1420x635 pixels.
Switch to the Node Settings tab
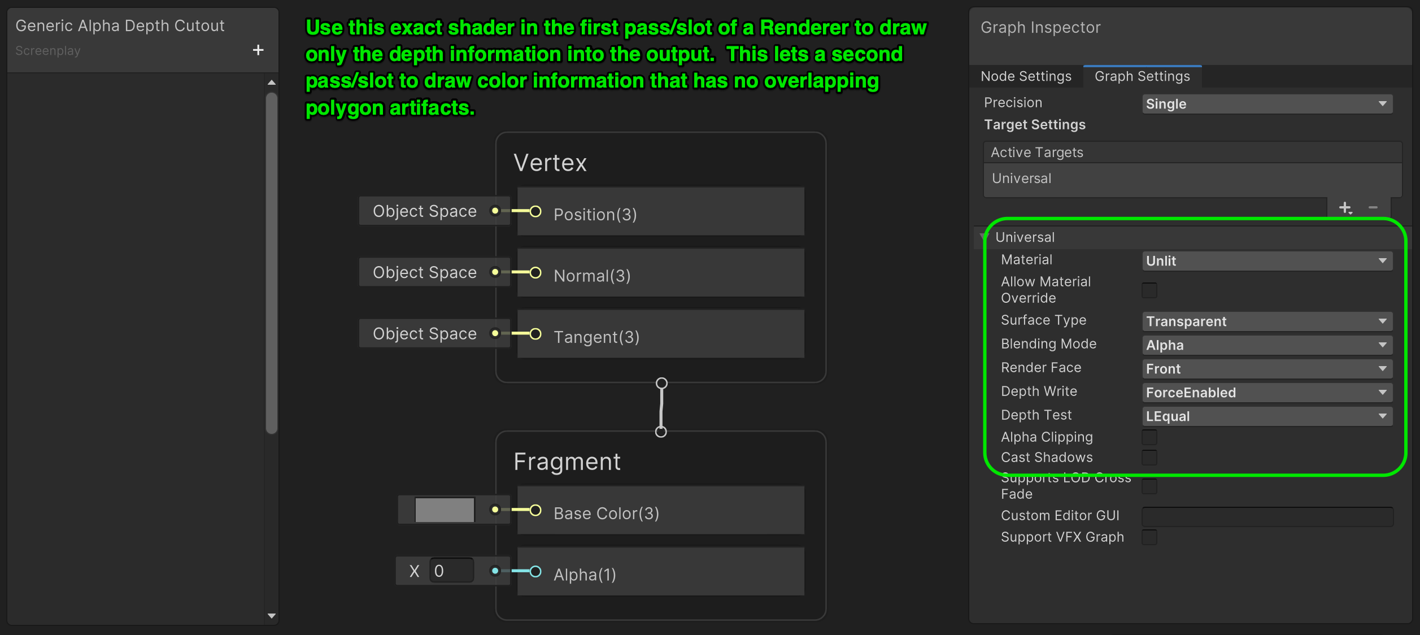click(1026, 76)
